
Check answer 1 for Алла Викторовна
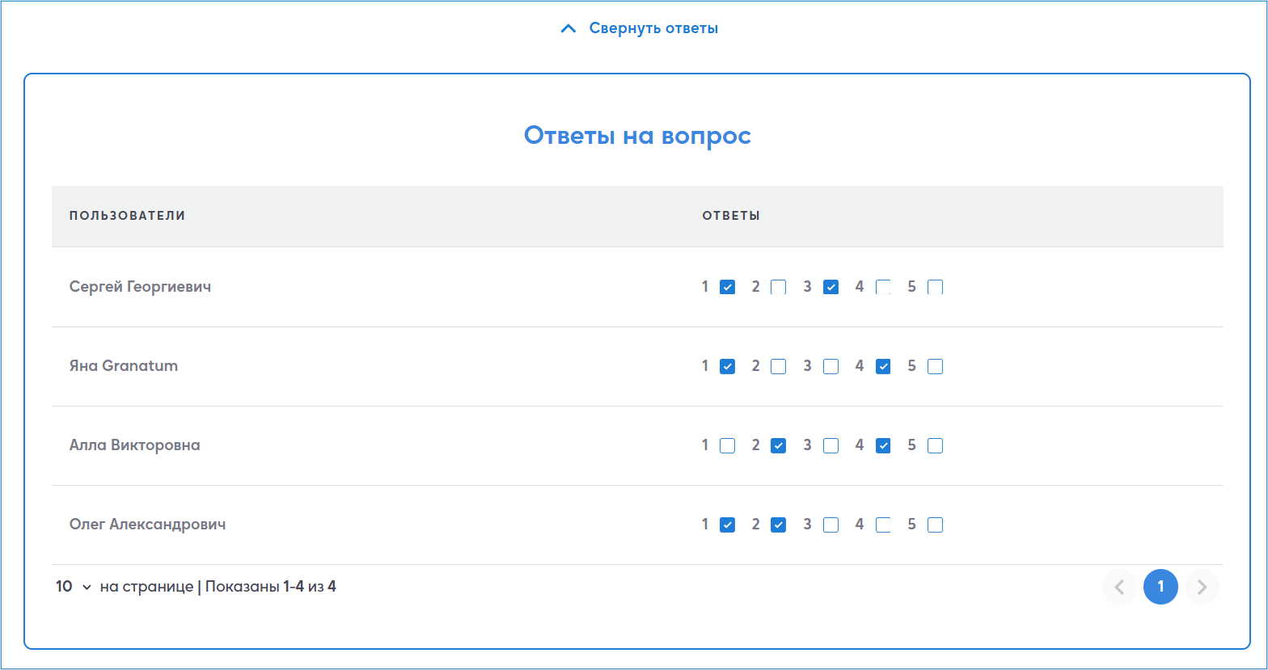(x=727, y=445)
